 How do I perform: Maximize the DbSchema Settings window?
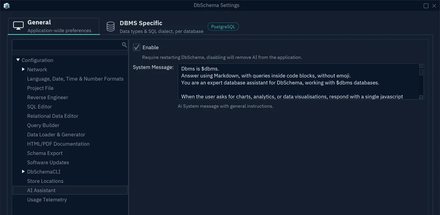coord(426,5)
